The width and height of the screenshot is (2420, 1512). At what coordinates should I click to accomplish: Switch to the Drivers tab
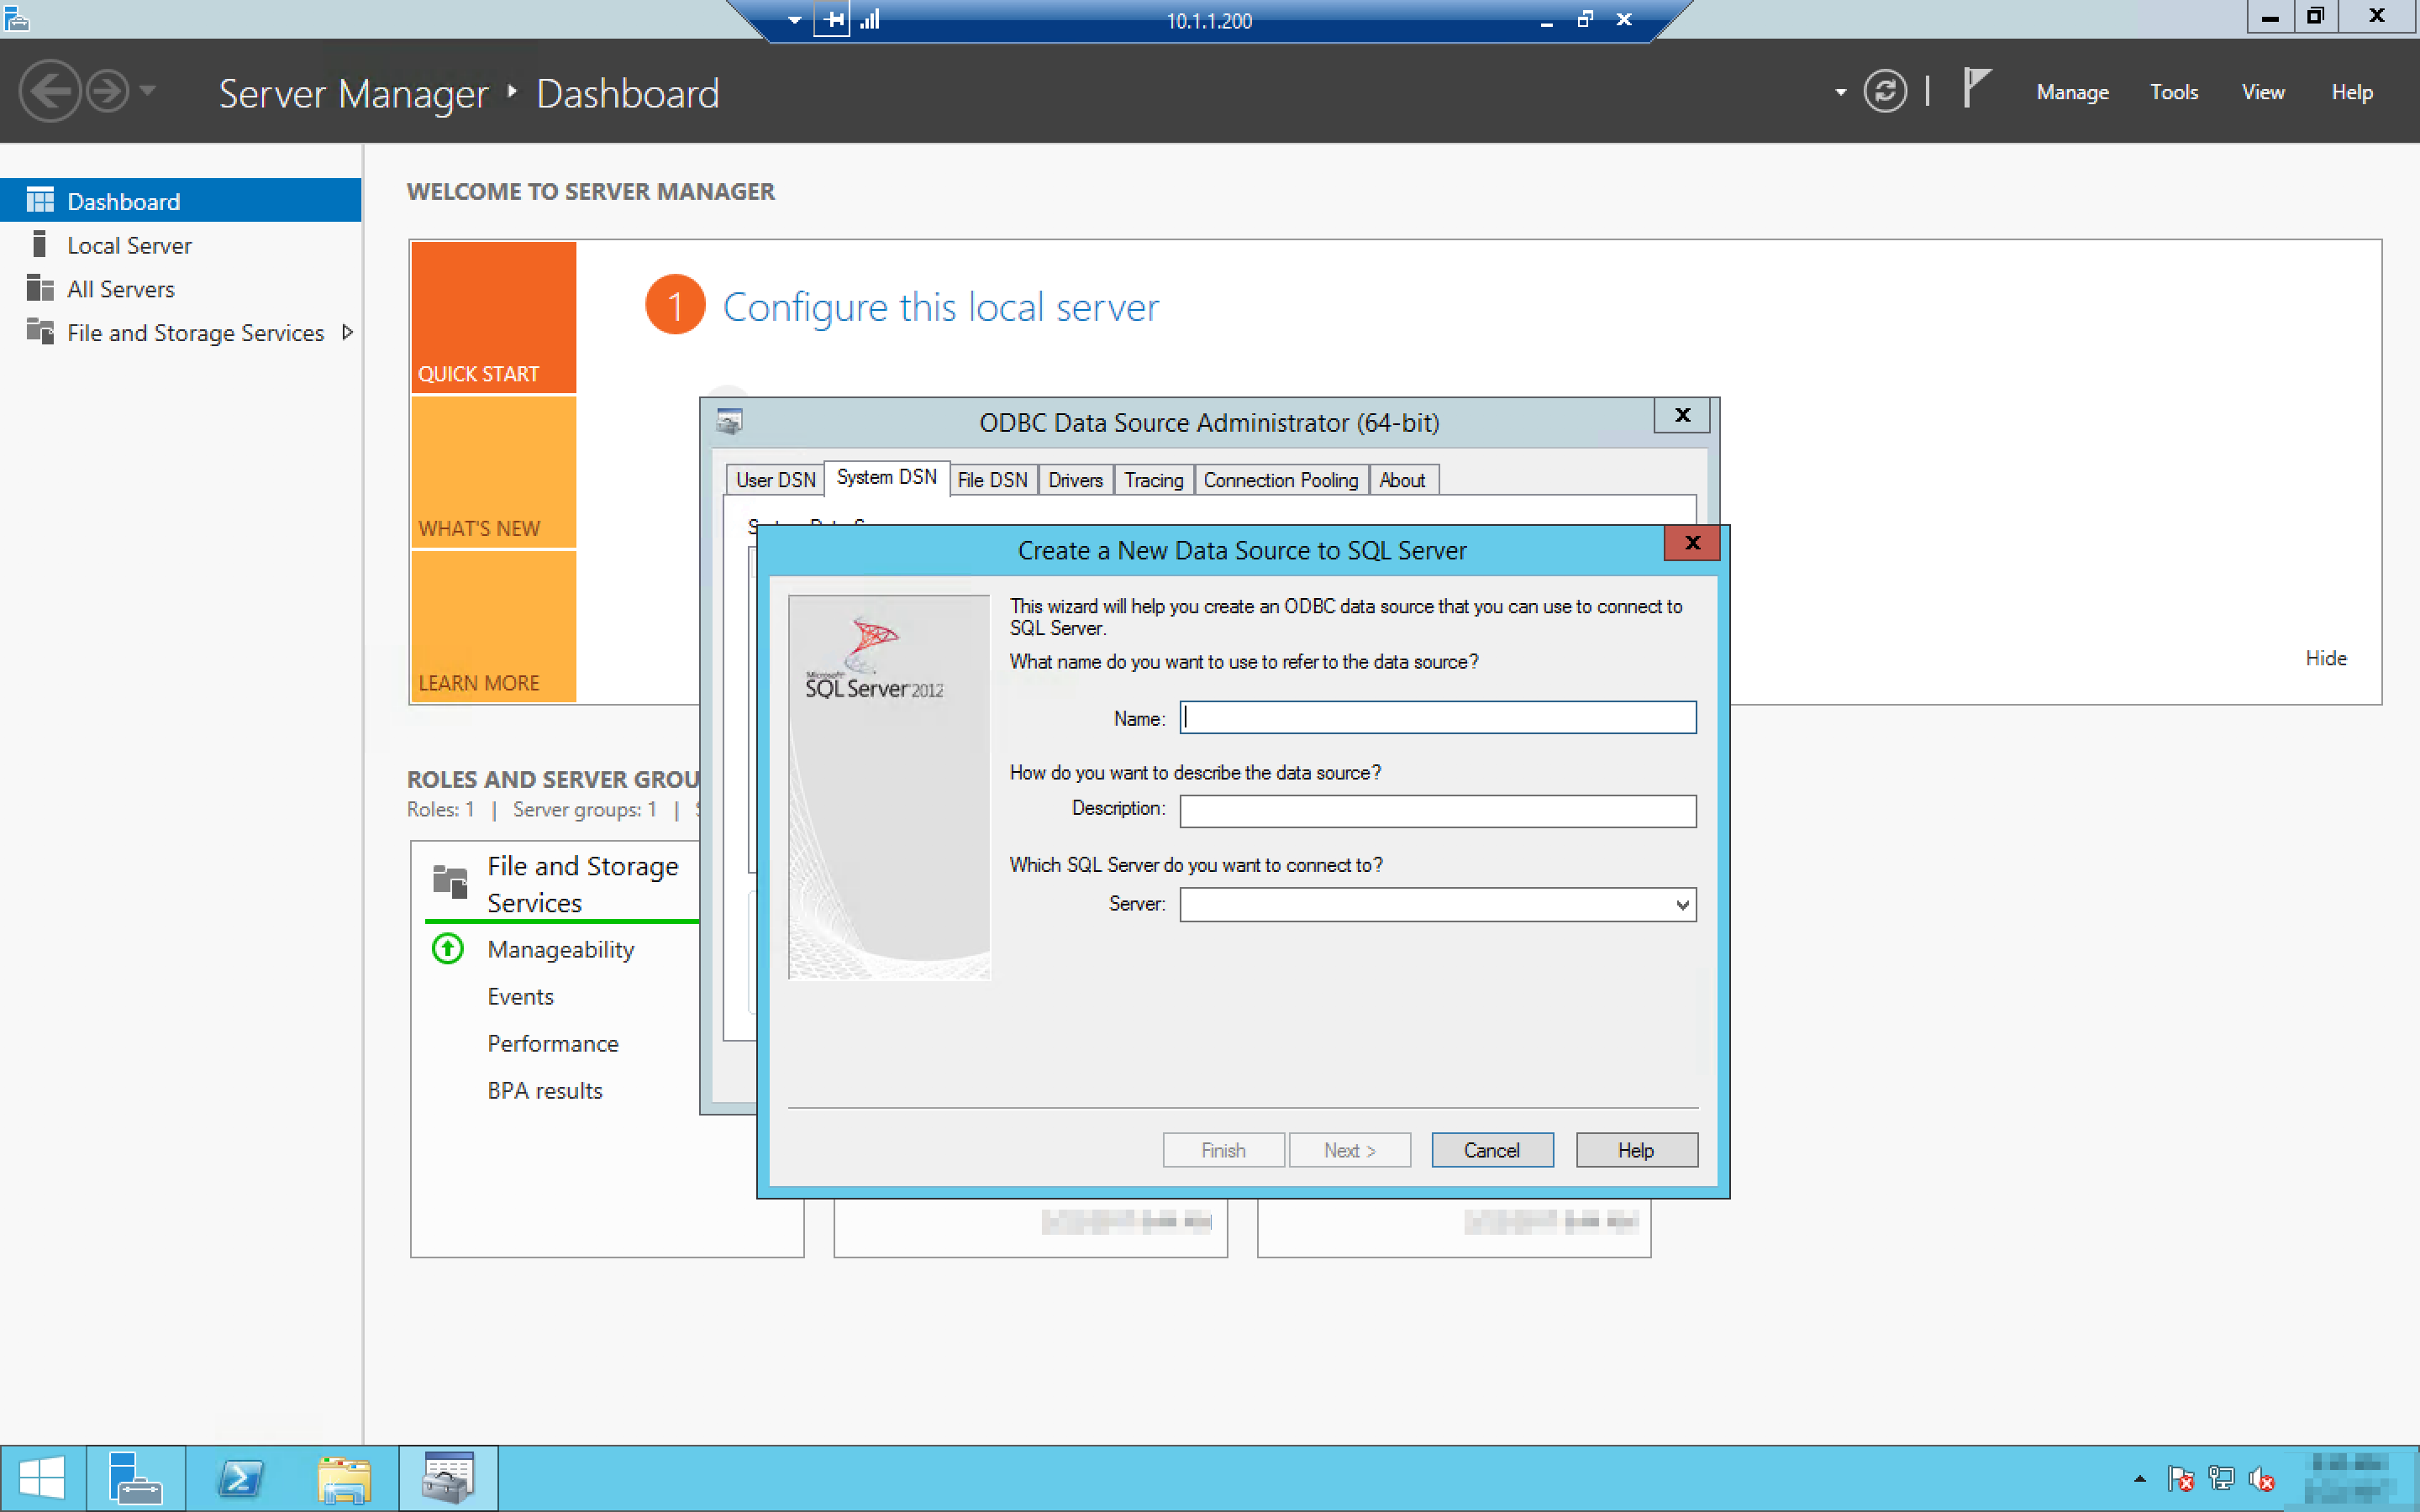[x=1075, y=480]
